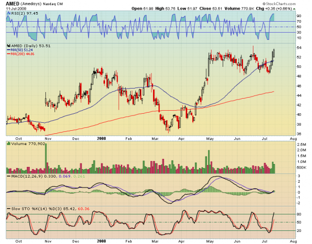Image resolution: width=312 pixels, height=244 pixels.
Task: Click the AMED ticker symbol title
Action: pyautogui.click(x=13, y=4)
